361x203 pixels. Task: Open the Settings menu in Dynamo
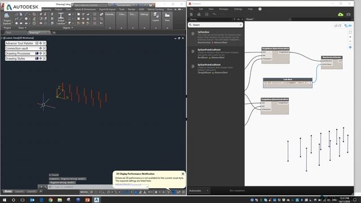click(238, 9)
